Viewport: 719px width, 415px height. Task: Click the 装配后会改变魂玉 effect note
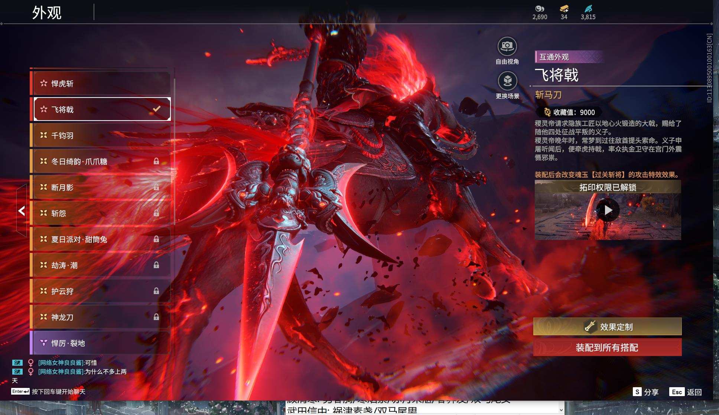pos(607,175)
